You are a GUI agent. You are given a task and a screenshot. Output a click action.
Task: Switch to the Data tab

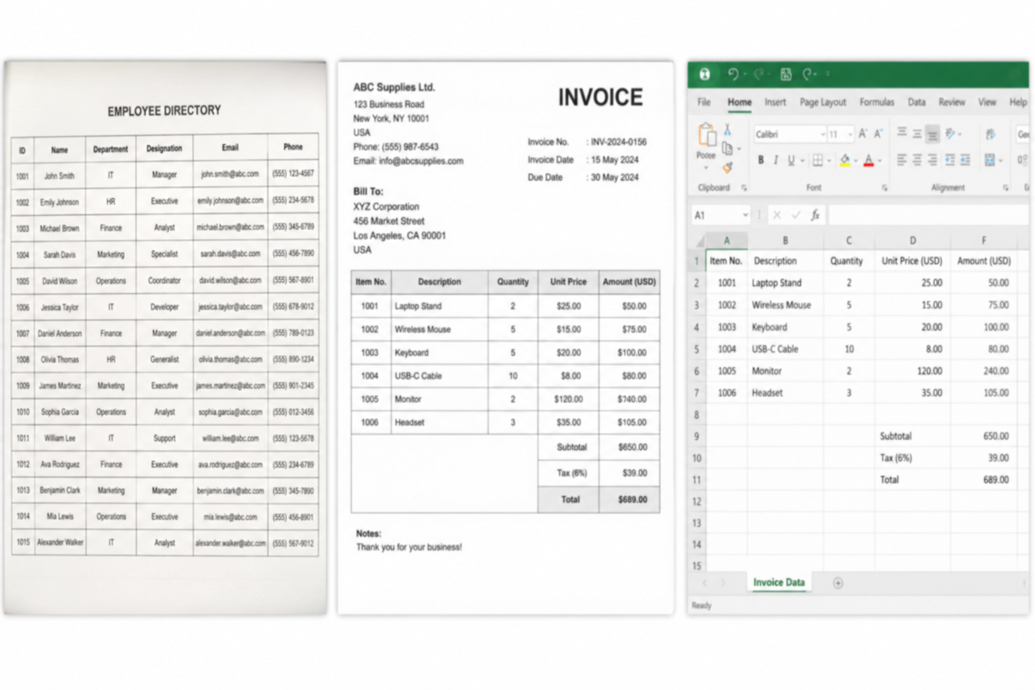pyautogui.click(x=916, y=102)
